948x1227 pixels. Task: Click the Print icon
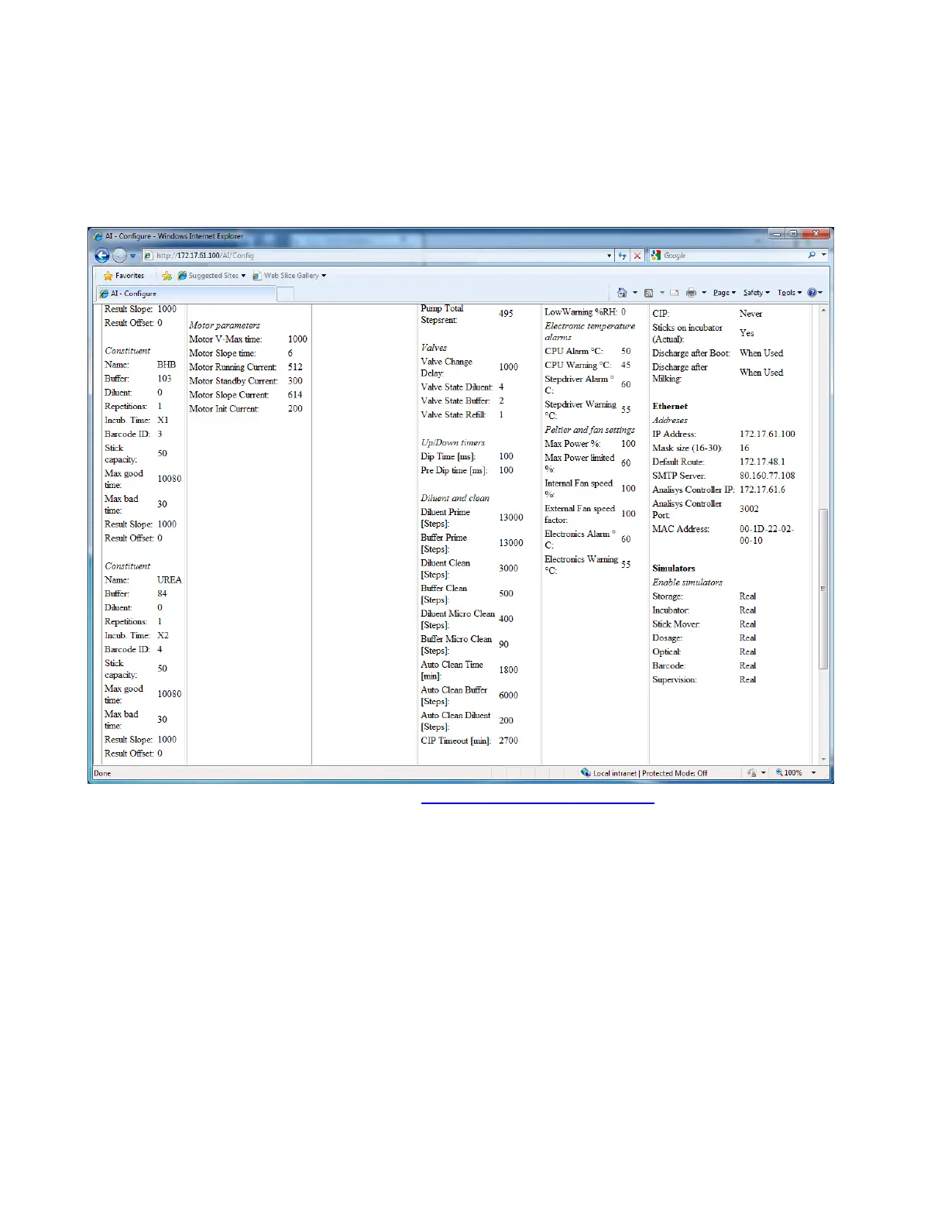[x=691, y=293]
